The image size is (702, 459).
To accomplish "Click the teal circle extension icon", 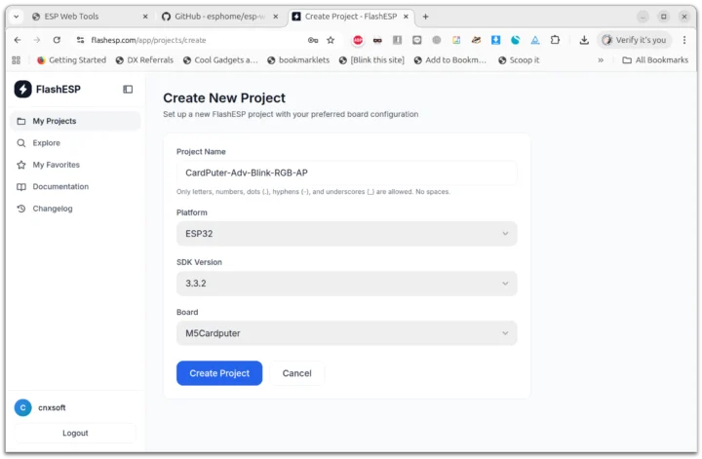I will 516,40.
